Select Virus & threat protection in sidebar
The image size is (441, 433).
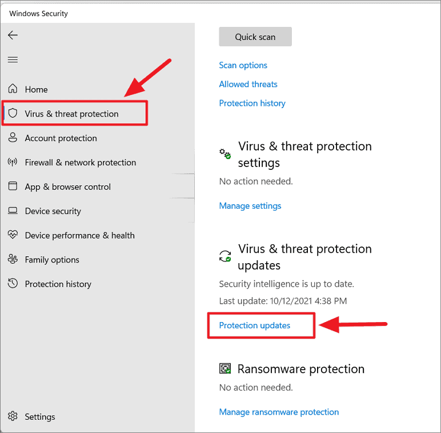coord(72,114)
